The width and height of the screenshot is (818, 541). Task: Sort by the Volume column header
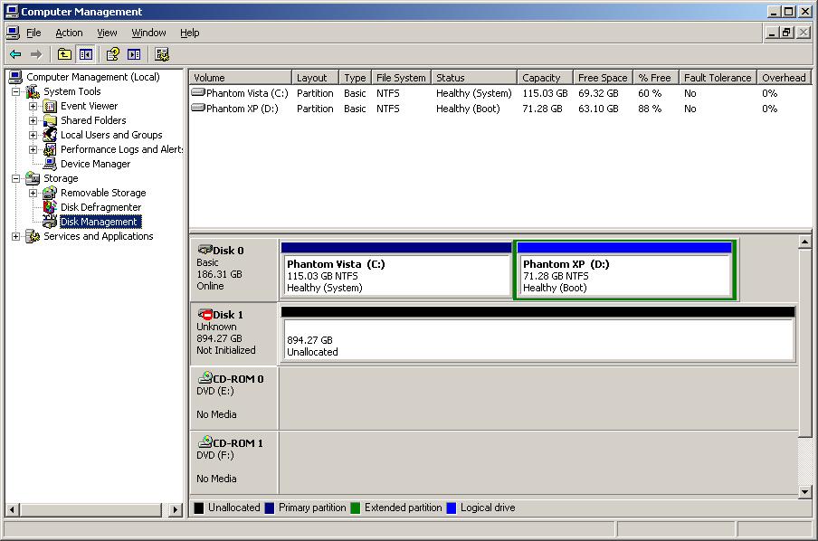click(x=240, y=77)
